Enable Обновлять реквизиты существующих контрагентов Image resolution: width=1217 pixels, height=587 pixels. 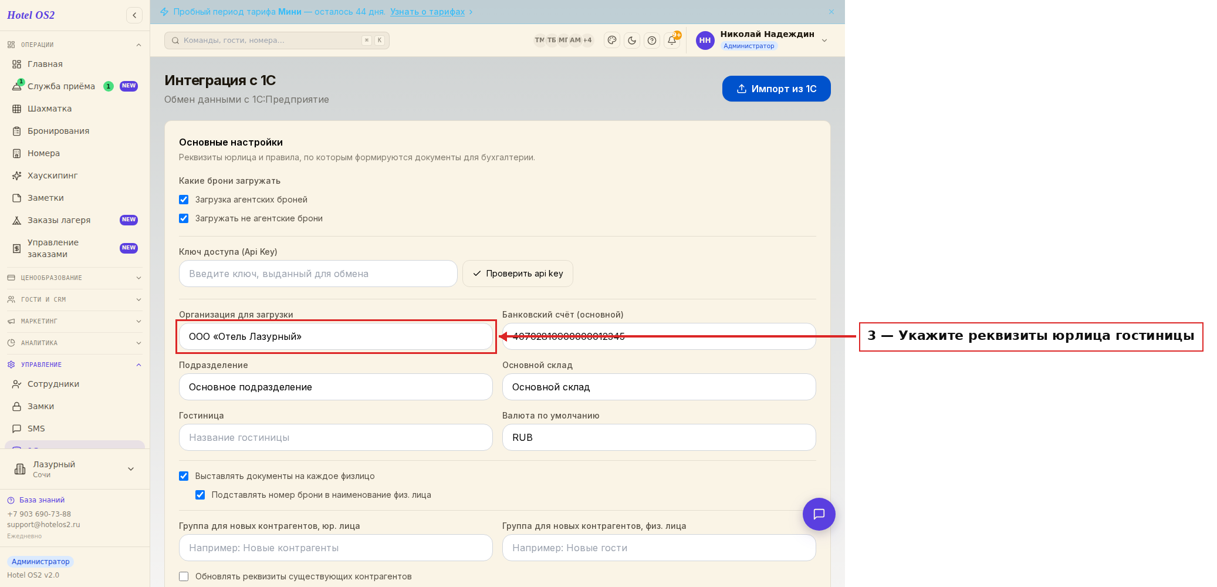184,576
